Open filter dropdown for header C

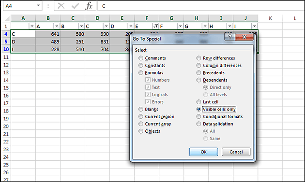[x=106, y=26]
